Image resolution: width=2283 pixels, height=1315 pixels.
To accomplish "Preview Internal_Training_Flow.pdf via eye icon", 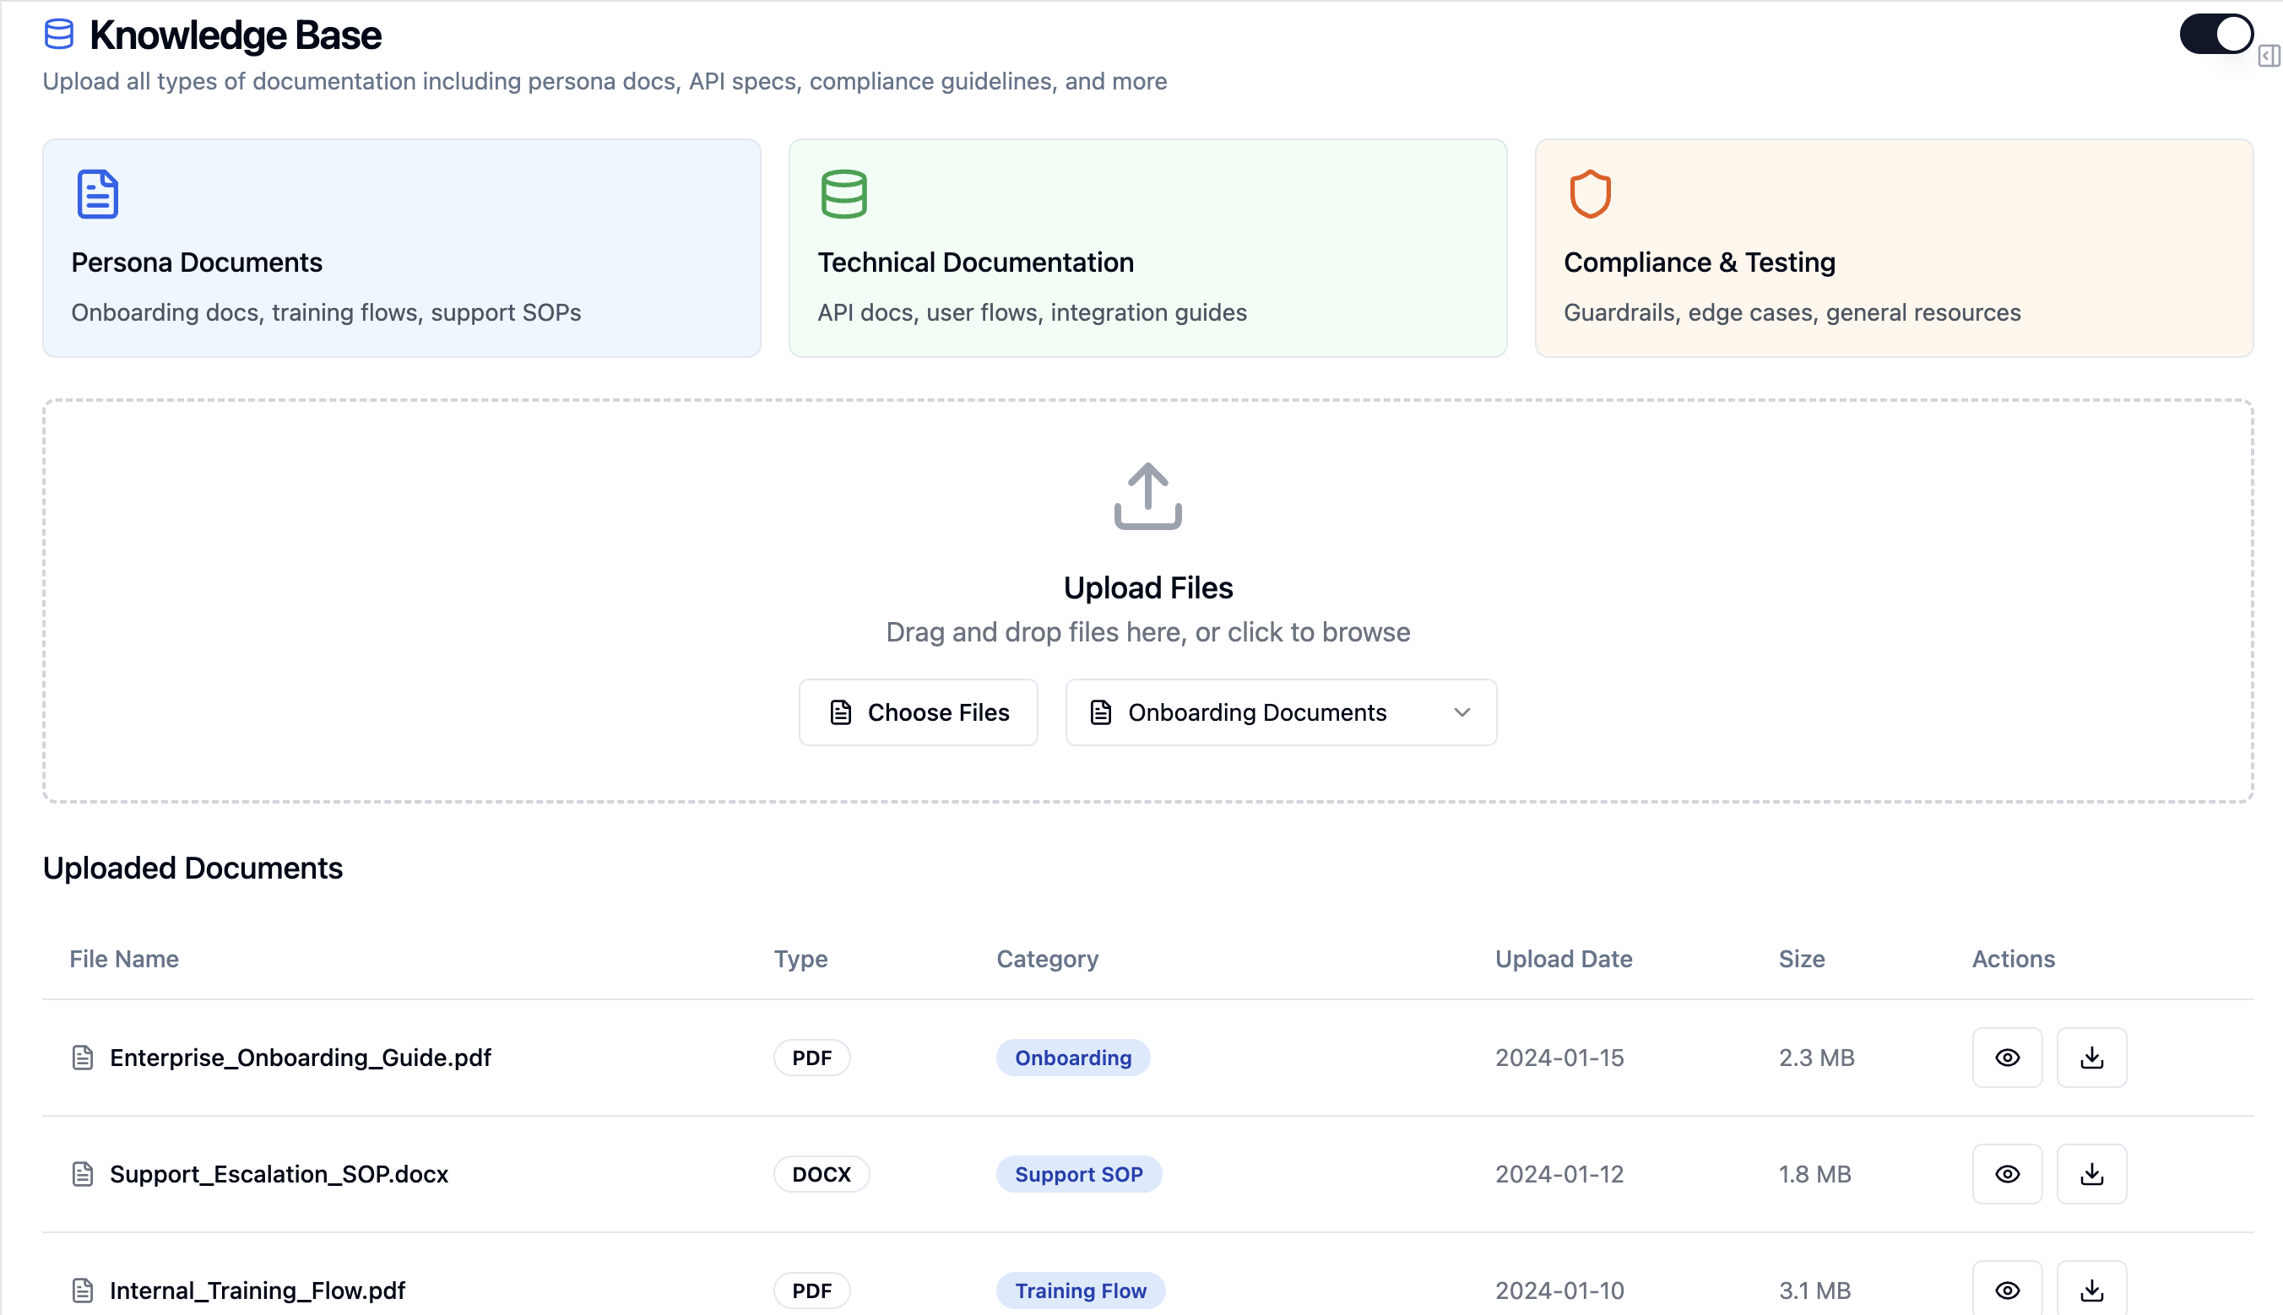I will [2007, 1290].
